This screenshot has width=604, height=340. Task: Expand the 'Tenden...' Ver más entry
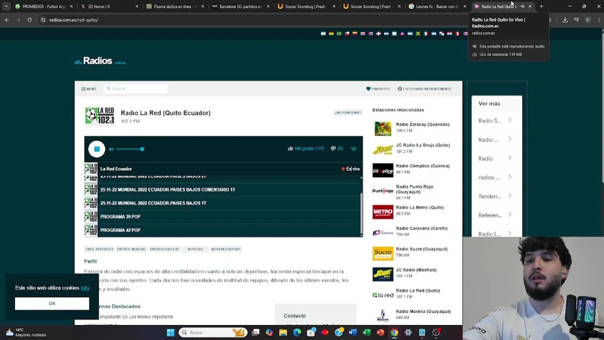click(496, 196)
